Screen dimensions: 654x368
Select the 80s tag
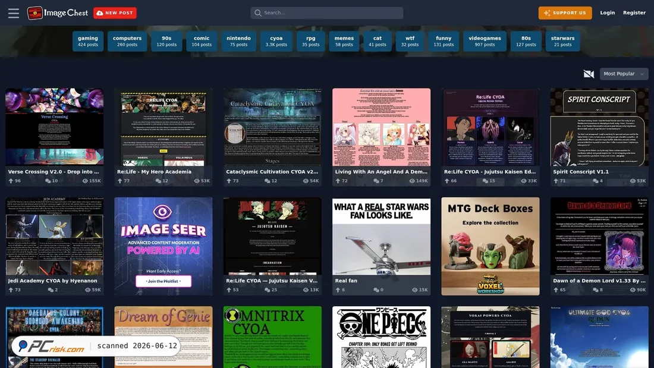[x=526, y=41]
